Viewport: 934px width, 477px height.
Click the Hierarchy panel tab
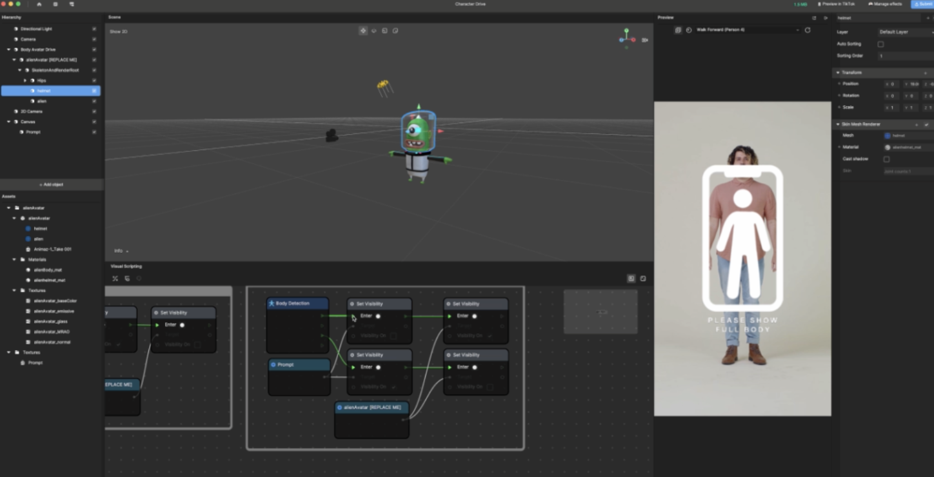tap(12, 17)
